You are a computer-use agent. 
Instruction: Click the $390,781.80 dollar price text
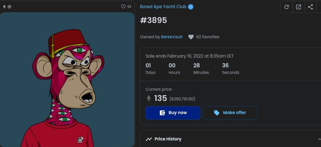coord(182,99)
